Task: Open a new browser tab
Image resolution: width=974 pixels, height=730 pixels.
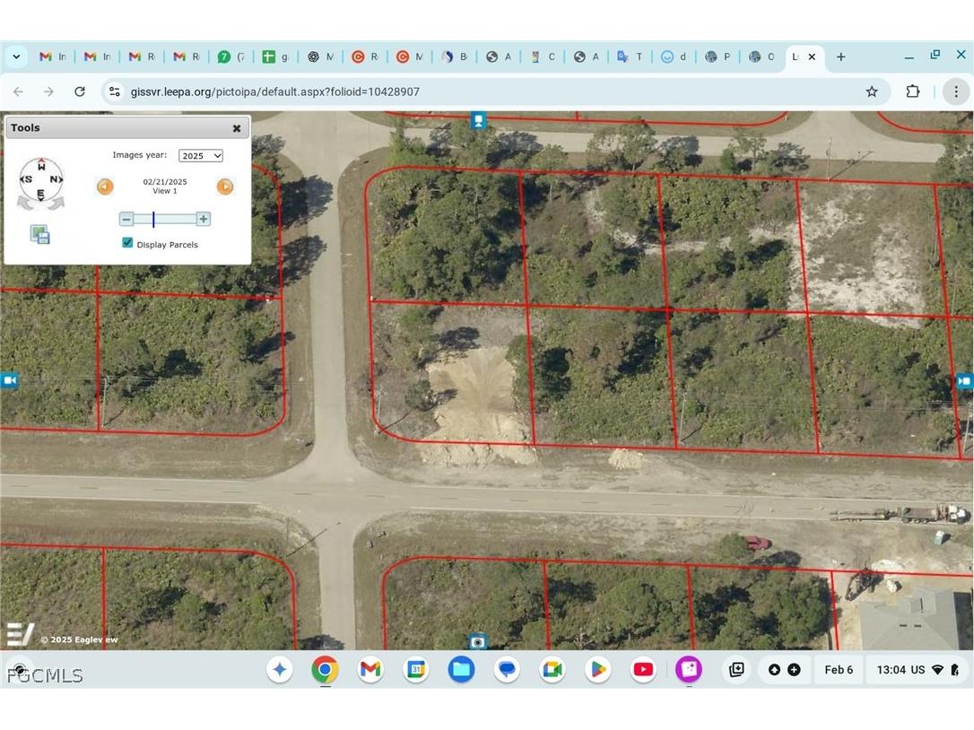Action: tap(840, 56)
